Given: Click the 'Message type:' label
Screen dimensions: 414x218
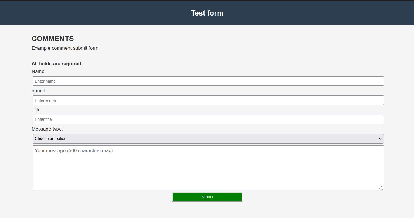Looking at the screenshot, I should (47, 129).
